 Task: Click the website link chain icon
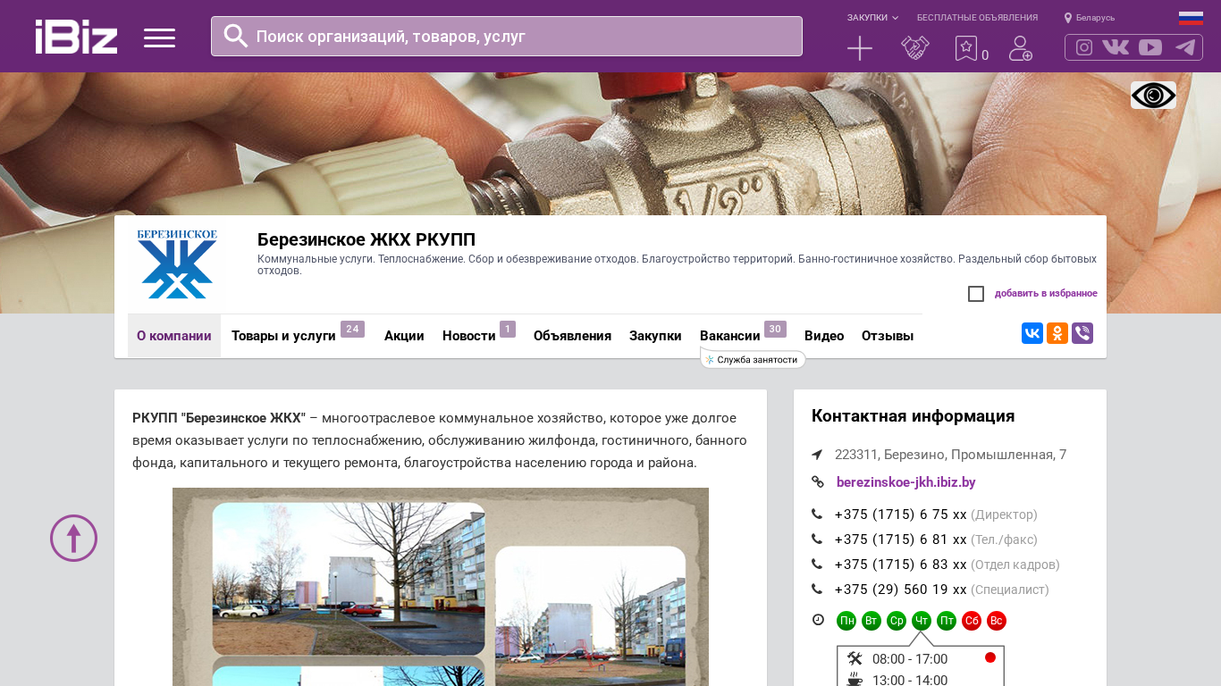coord(818,482)
